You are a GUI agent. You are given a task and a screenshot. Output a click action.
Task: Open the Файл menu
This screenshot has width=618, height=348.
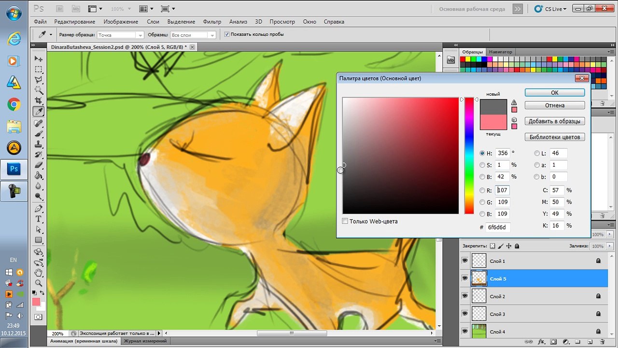coord(41,22)
